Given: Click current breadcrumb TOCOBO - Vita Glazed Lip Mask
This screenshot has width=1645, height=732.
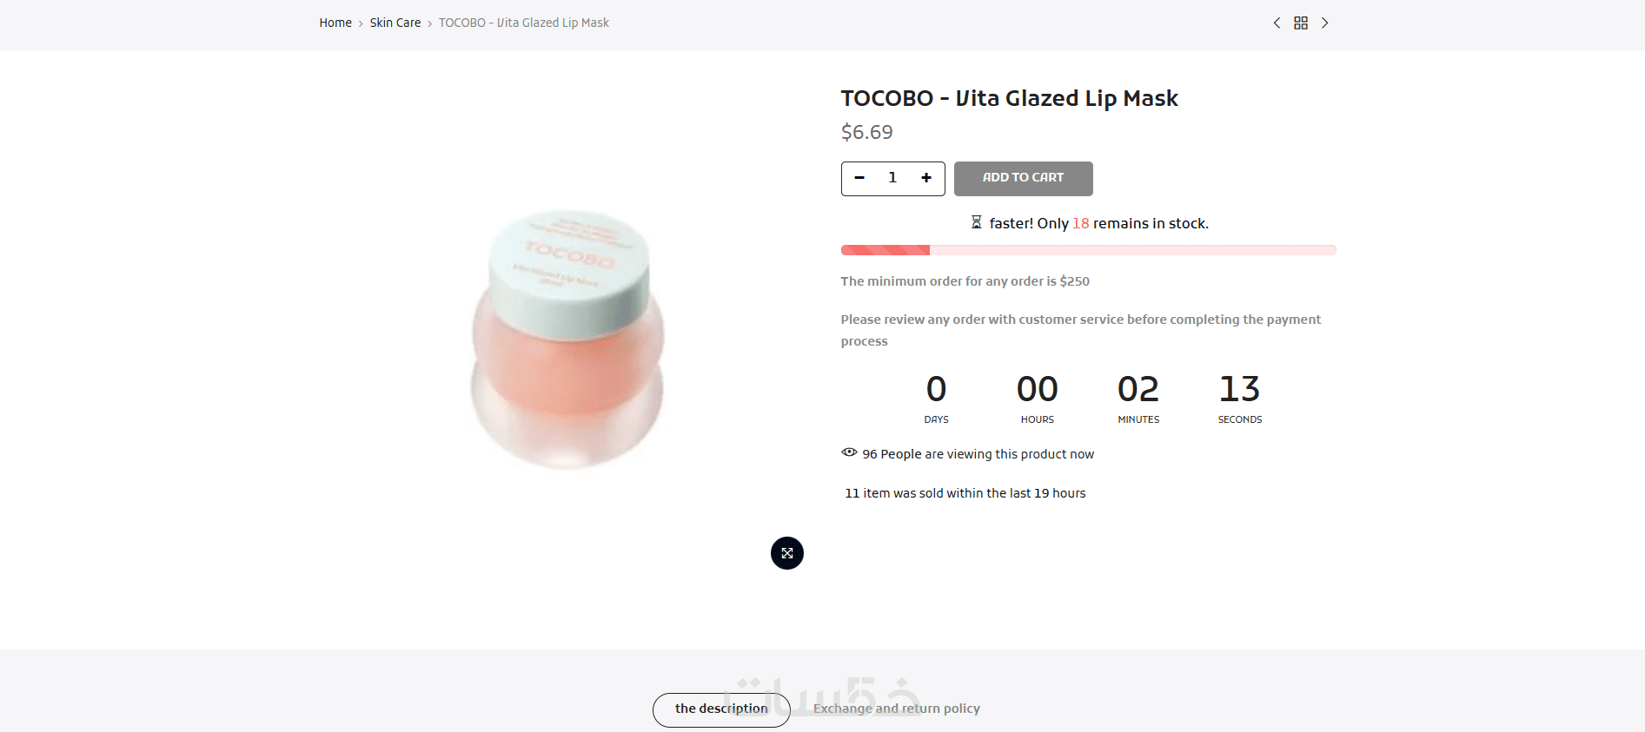Looking at the screenshot, I should (524, 23).
